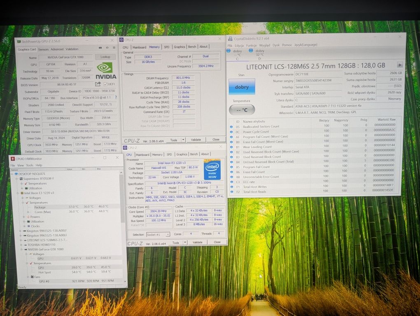Select the D: drive status circle in CrystalDiskInfo
Screen dimensions: 420x316
coord(251,50)
